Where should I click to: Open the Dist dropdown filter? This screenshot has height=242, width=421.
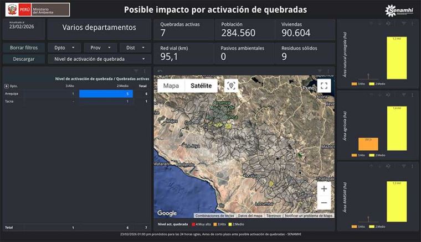coord(135,48)
